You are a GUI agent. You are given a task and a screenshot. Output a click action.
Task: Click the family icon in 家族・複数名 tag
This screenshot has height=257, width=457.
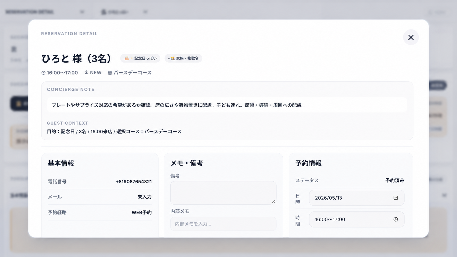(172, 58)
